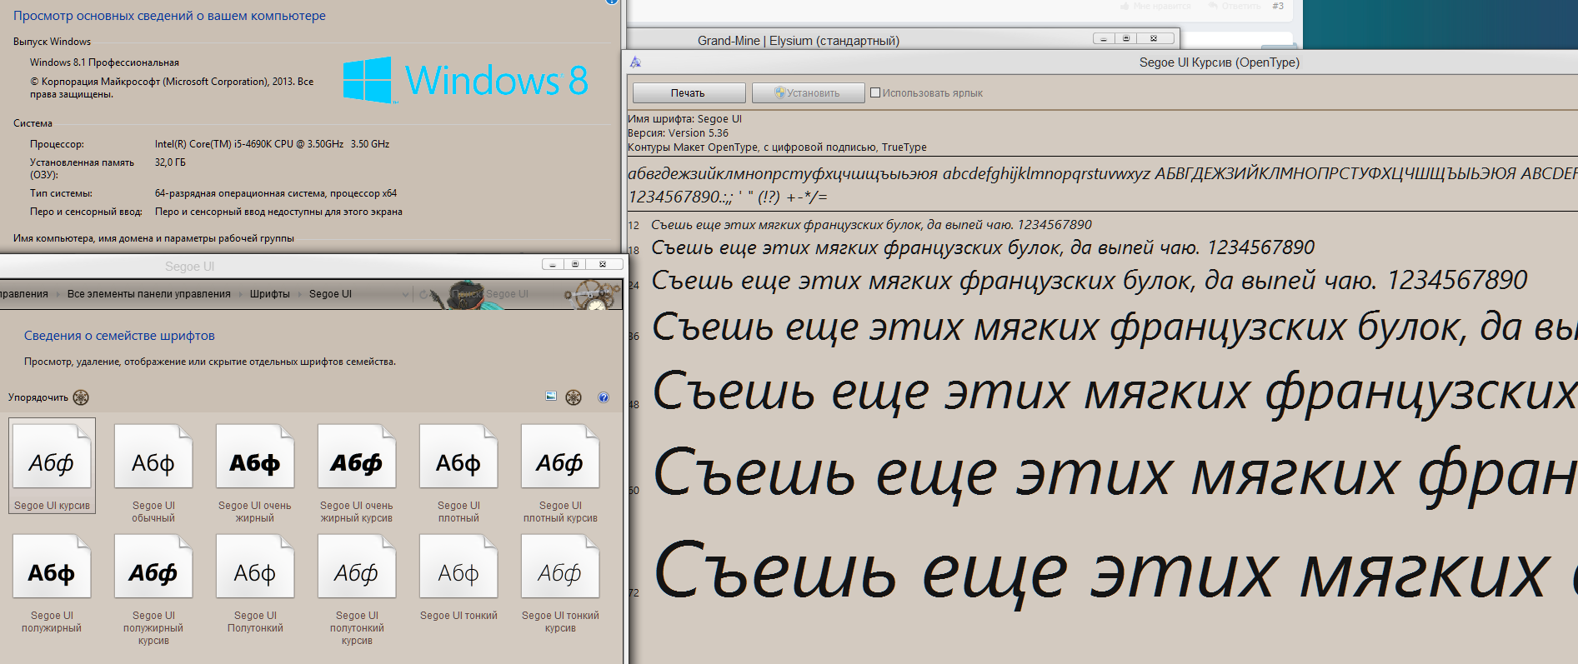Click the installed memory 32,0 ГБ value
This screenshot has width=1578, height=664.
tap(170, 162)
